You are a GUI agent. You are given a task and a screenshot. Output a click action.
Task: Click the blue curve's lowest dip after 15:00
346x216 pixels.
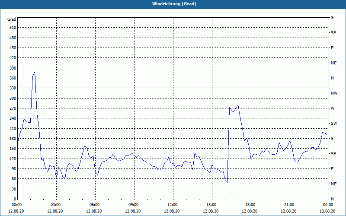coord(227,182)
